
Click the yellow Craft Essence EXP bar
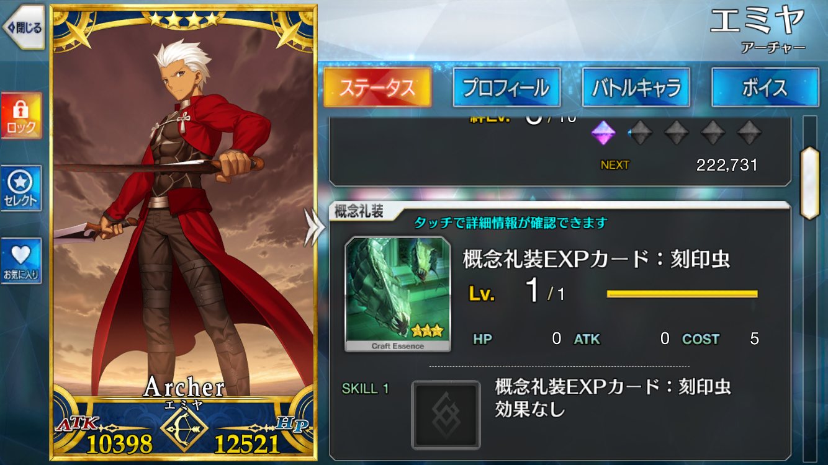point(682,294)
